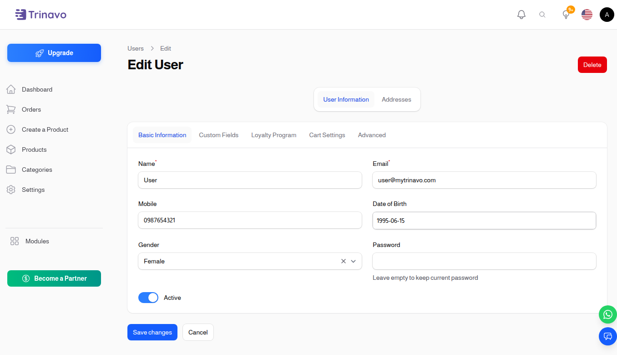This screenshot has width=617, height=355.
Task: Clear the Gender selection with X
Action: pos(344,261)
